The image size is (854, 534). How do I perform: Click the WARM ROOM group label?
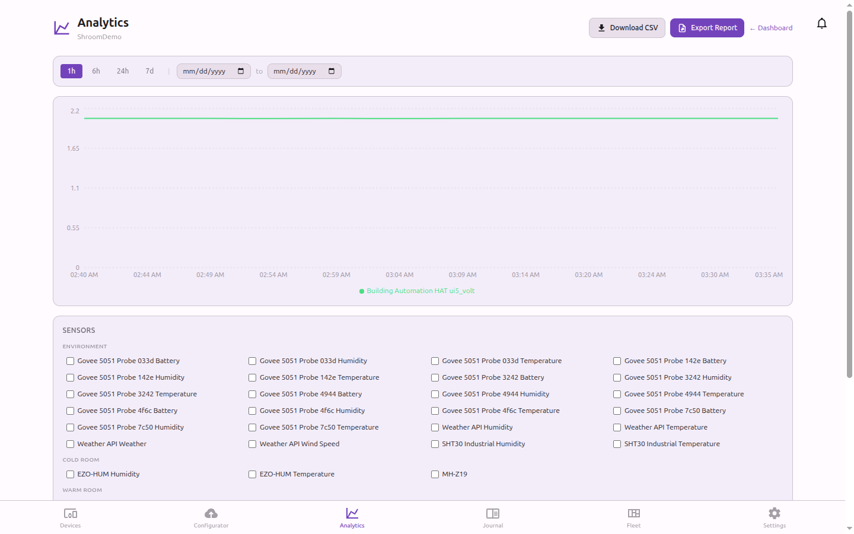(x=82, y=490)
